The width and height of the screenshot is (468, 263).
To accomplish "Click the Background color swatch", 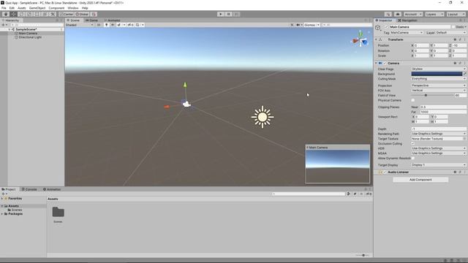I will tap(437, 74).
